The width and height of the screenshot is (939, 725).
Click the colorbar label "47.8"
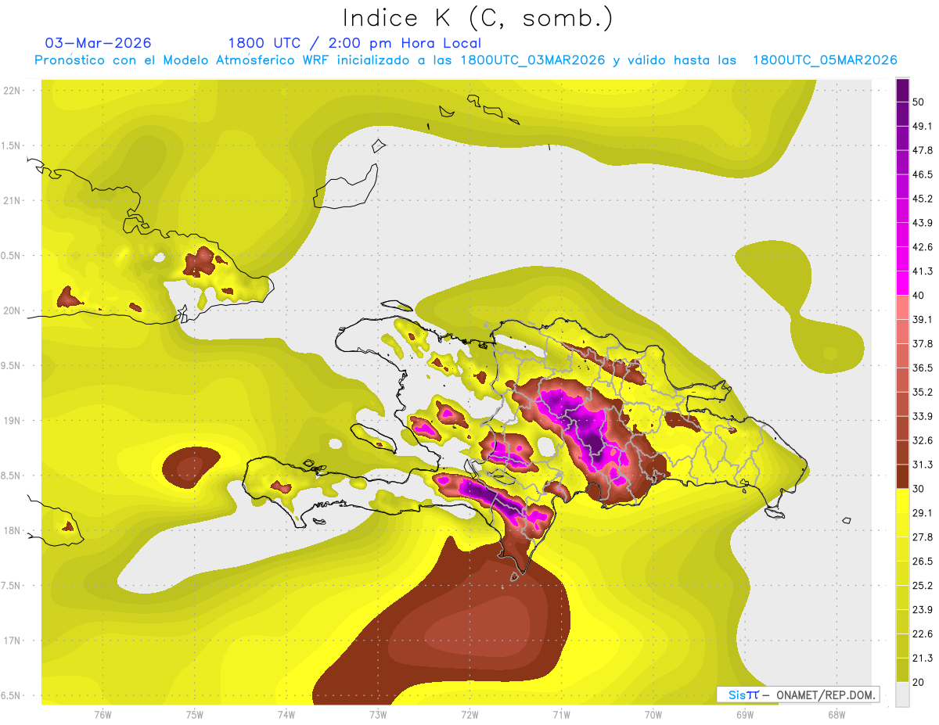922,150
